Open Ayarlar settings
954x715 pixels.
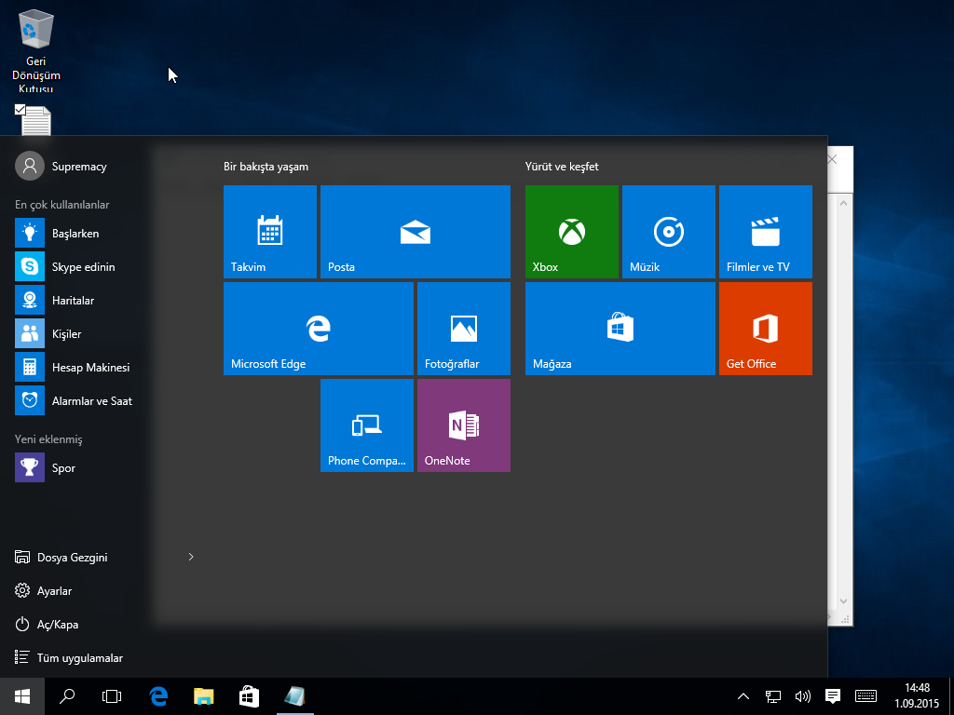54,590
